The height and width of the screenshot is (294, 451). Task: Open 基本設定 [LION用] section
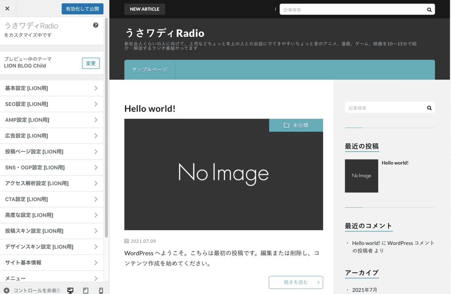click(52, 88)
